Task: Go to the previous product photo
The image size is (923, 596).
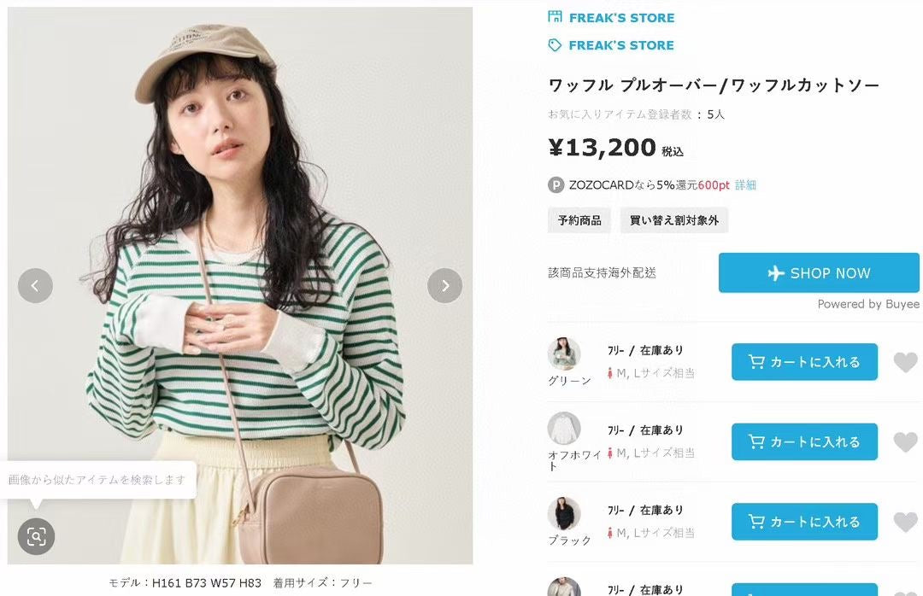Action: (35, 286)
